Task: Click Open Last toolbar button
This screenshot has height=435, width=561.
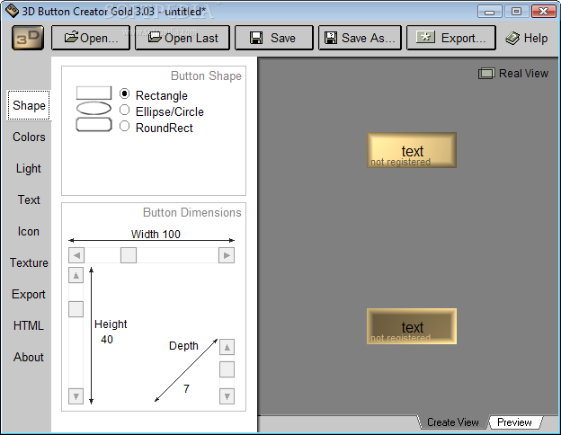Action: pyautogui.click(x=183, y=38)
